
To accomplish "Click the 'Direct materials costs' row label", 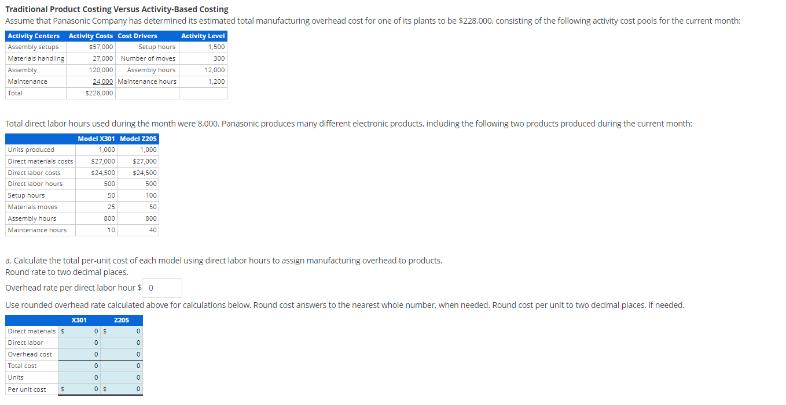I will click(x=41, y=161).
